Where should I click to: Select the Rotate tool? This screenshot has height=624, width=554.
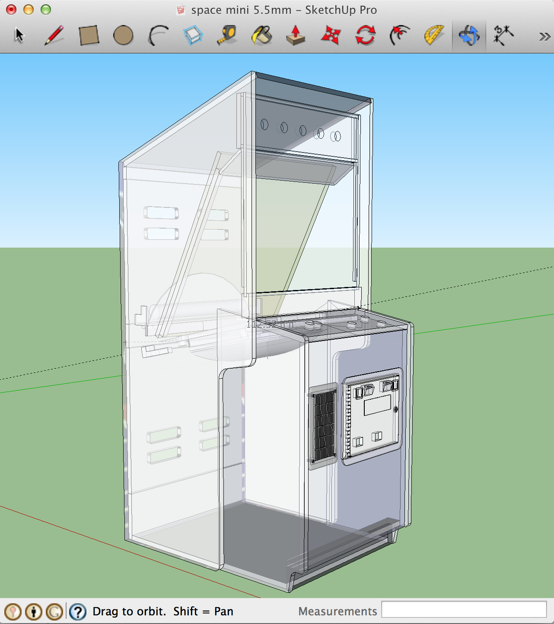tap(365, 35)
